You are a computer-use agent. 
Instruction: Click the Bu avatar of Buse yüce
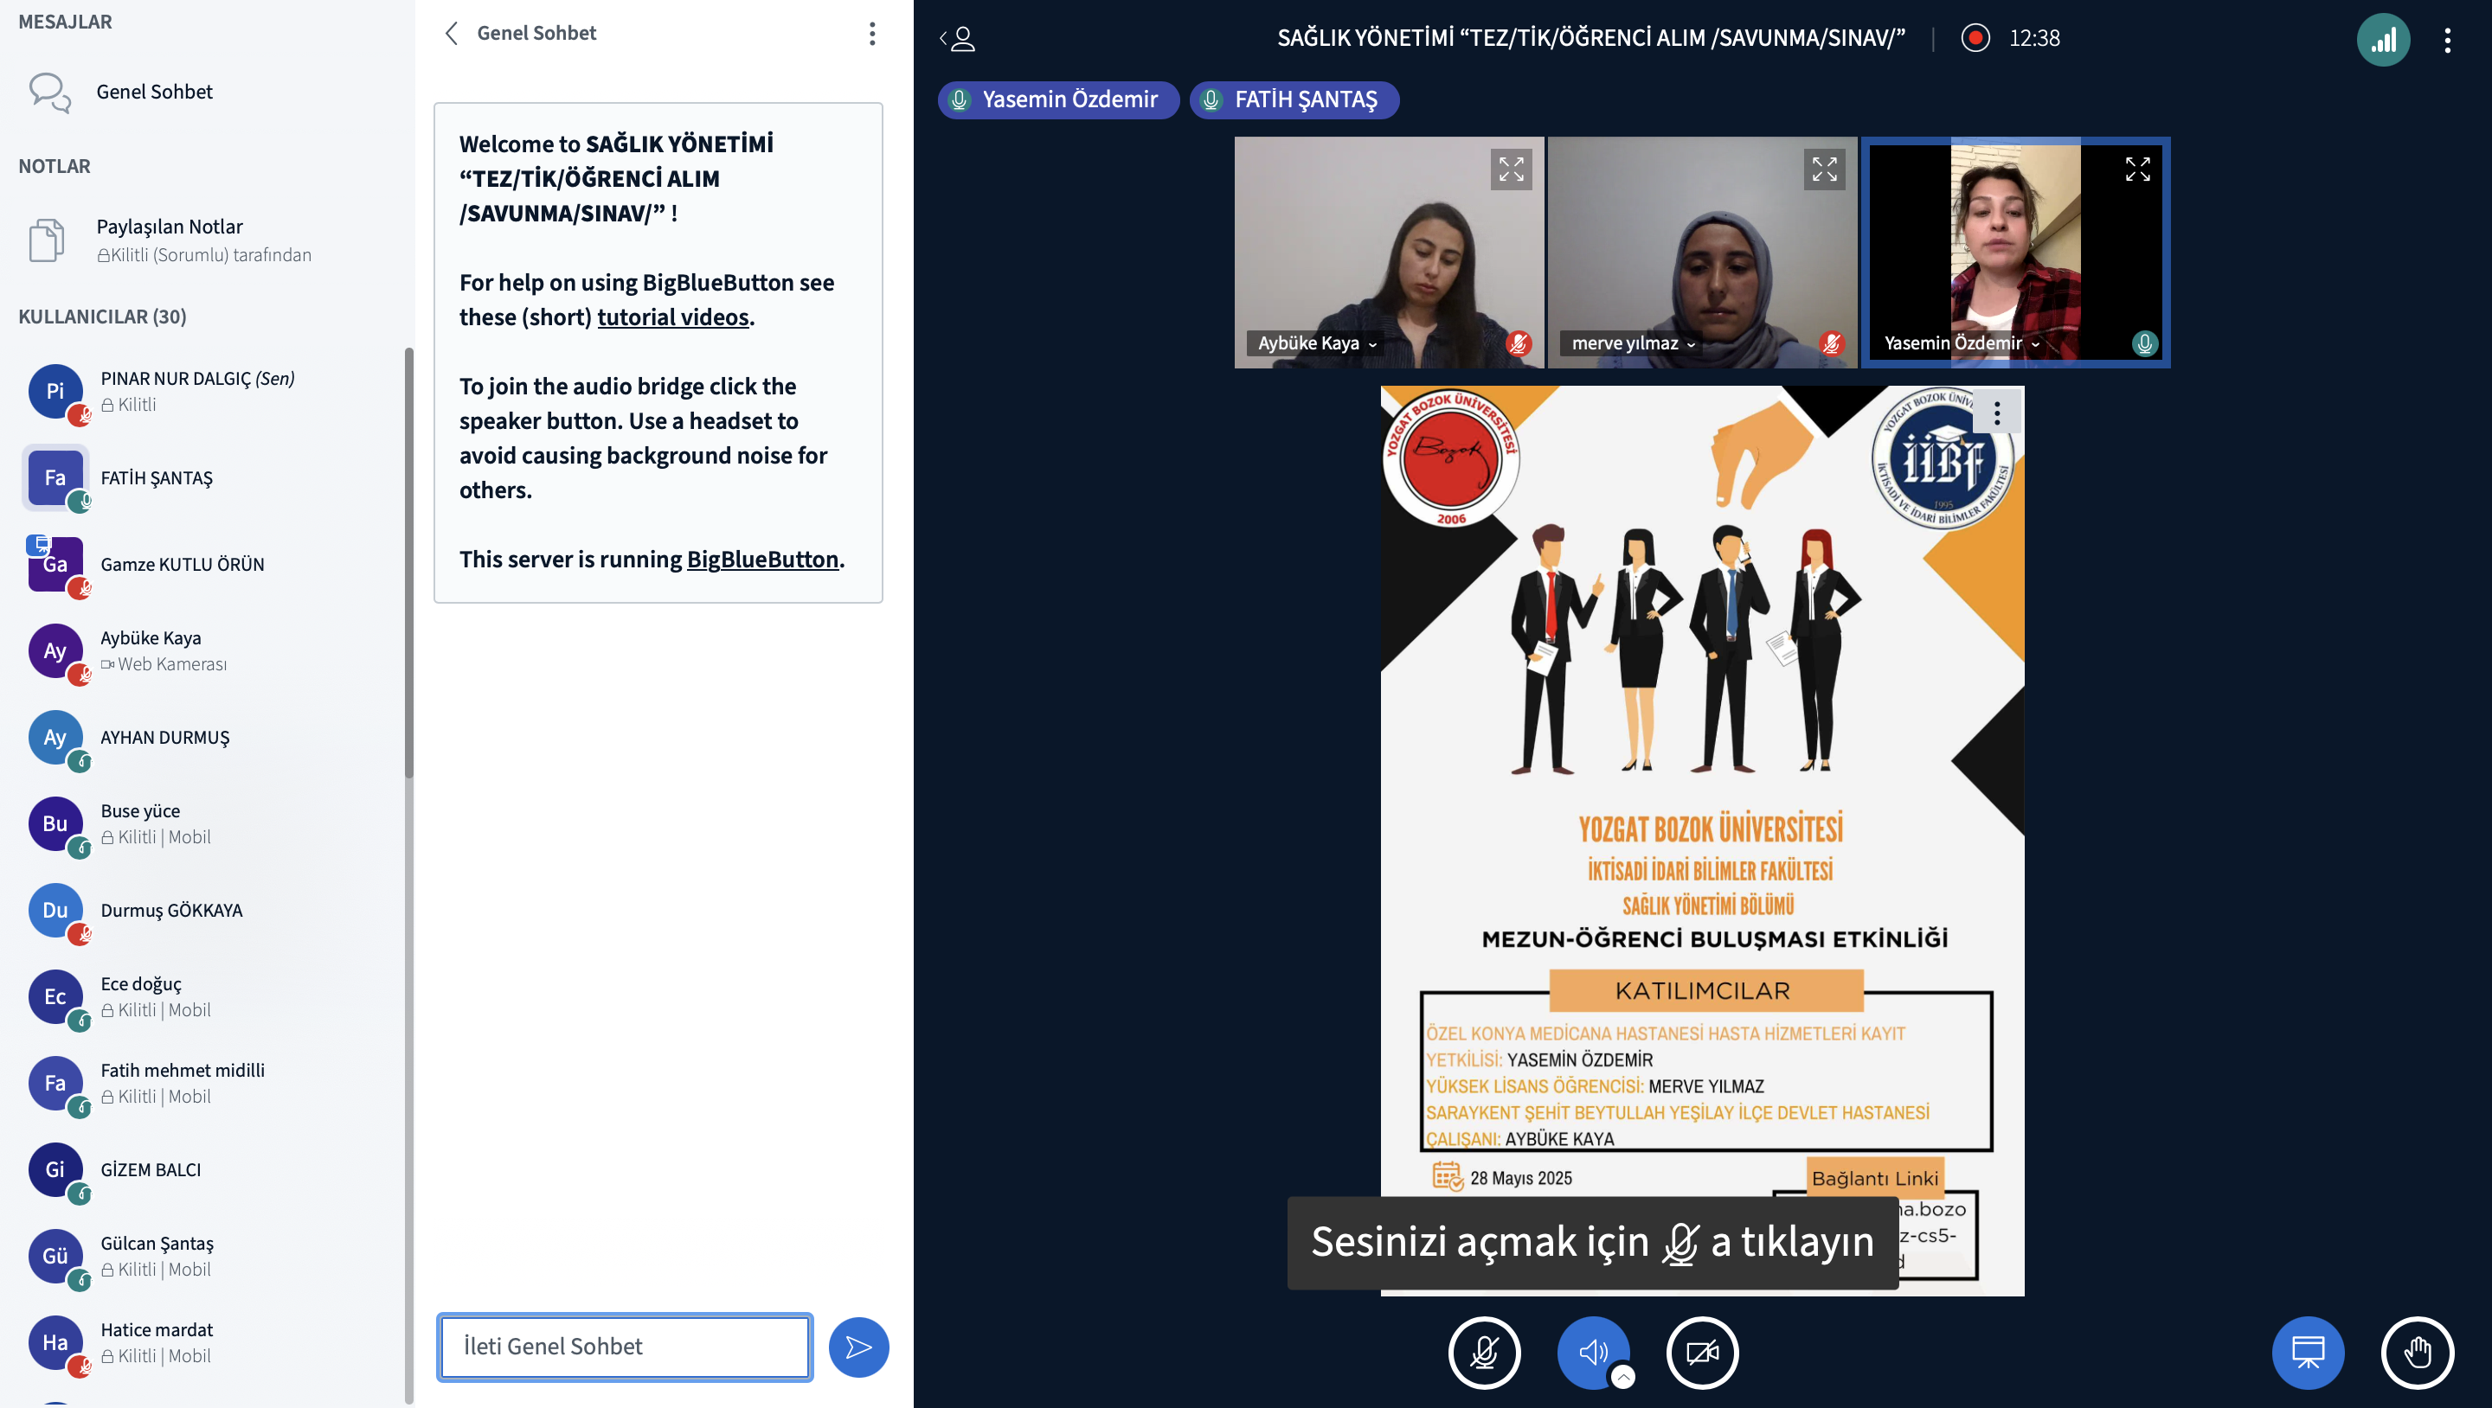(x=55, y=824)
